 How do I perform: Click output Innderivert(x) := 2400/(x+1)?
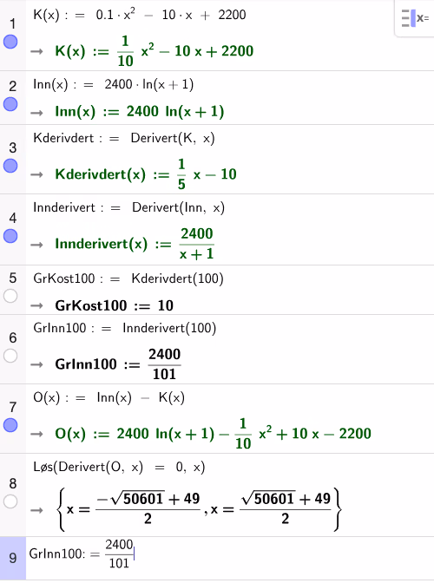[135, 244]
